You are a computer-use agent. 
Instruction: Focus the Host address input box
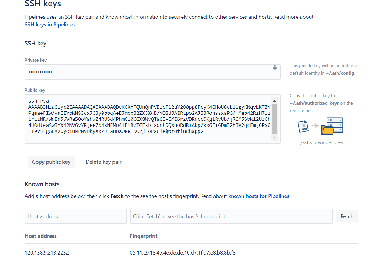(x=75, y=216)
